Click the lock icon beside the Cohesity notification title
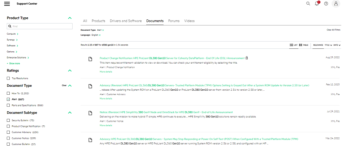 [247, 58]
